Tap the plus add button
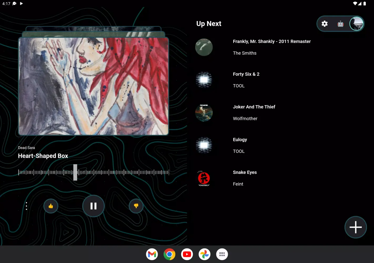This screenshot has width=374, height=263. [x=356, y=227]
